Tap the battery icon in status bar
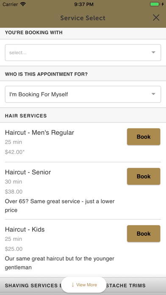Screen dimensions: 166x295 pyautogui.click(x=155, y=4)
